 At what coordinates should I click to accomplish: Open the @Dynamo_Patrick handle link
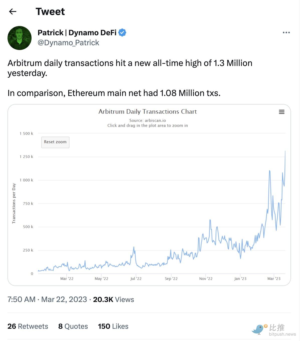click(68, 43)
